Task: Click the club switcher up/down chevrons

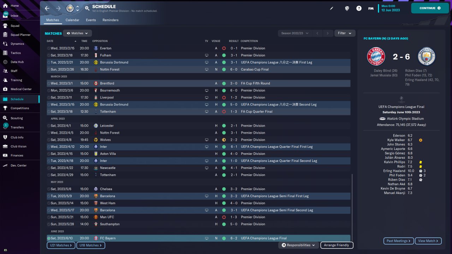Action: click(77, 8)
